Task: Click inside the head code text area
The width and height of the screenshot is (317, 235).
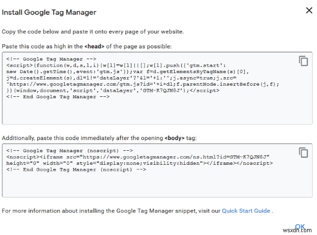Action: (157, 88)
